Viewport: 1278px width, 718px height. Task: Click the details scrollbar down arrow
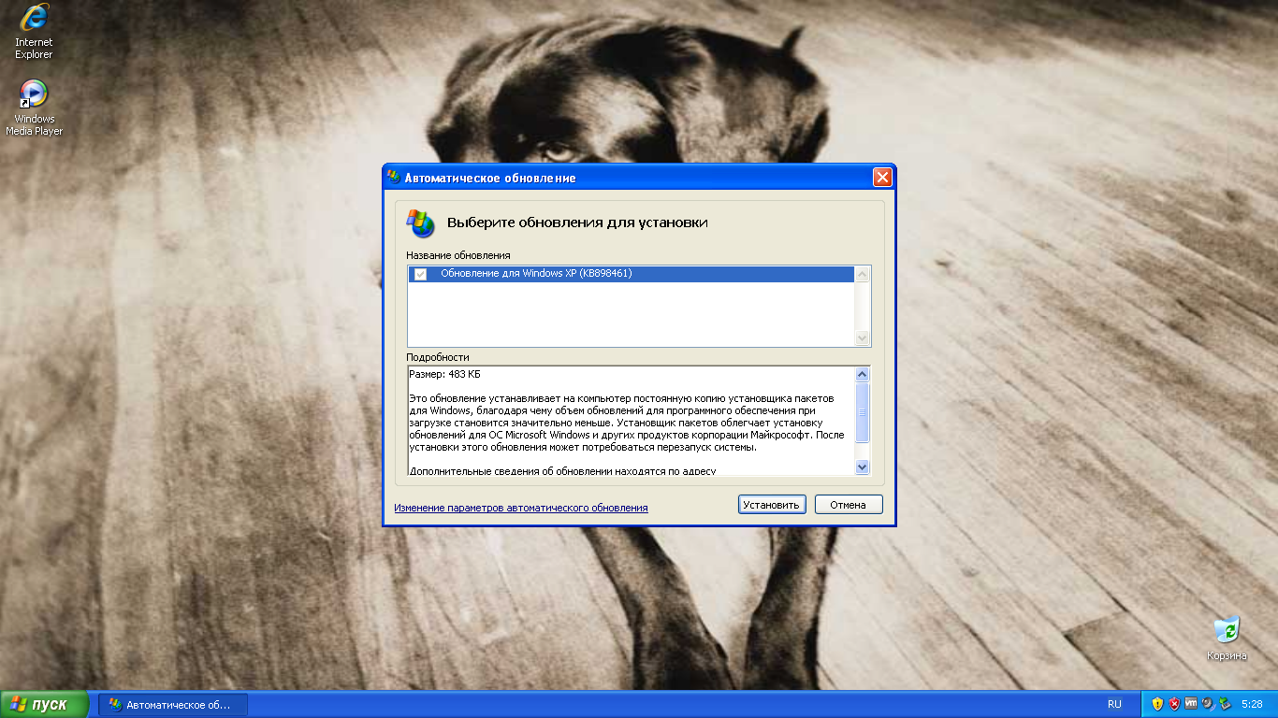pyautogui.click(x=863, y=467)
